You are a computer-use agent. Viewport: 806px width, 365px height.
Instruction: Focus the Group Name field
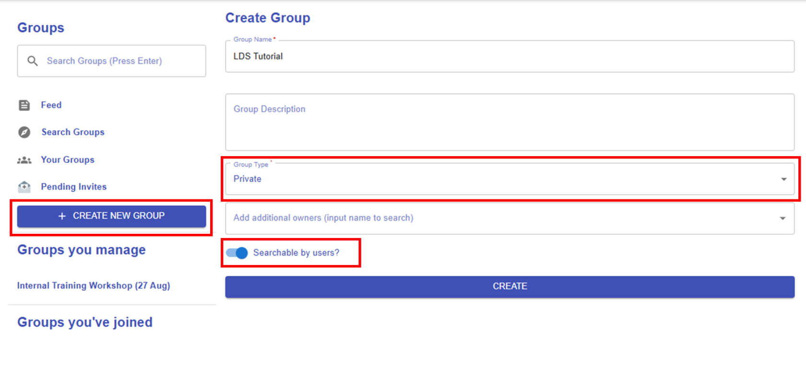click(x=510, y=57)
